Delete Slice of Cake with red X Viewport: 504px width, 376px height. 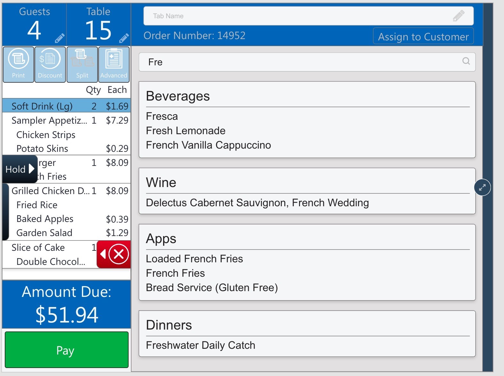point(114,254)
